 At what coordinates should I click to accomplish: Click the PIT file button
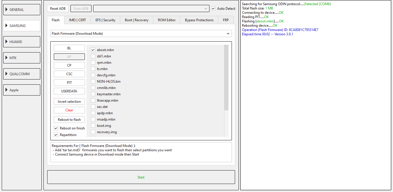click(x=69, y=83)
